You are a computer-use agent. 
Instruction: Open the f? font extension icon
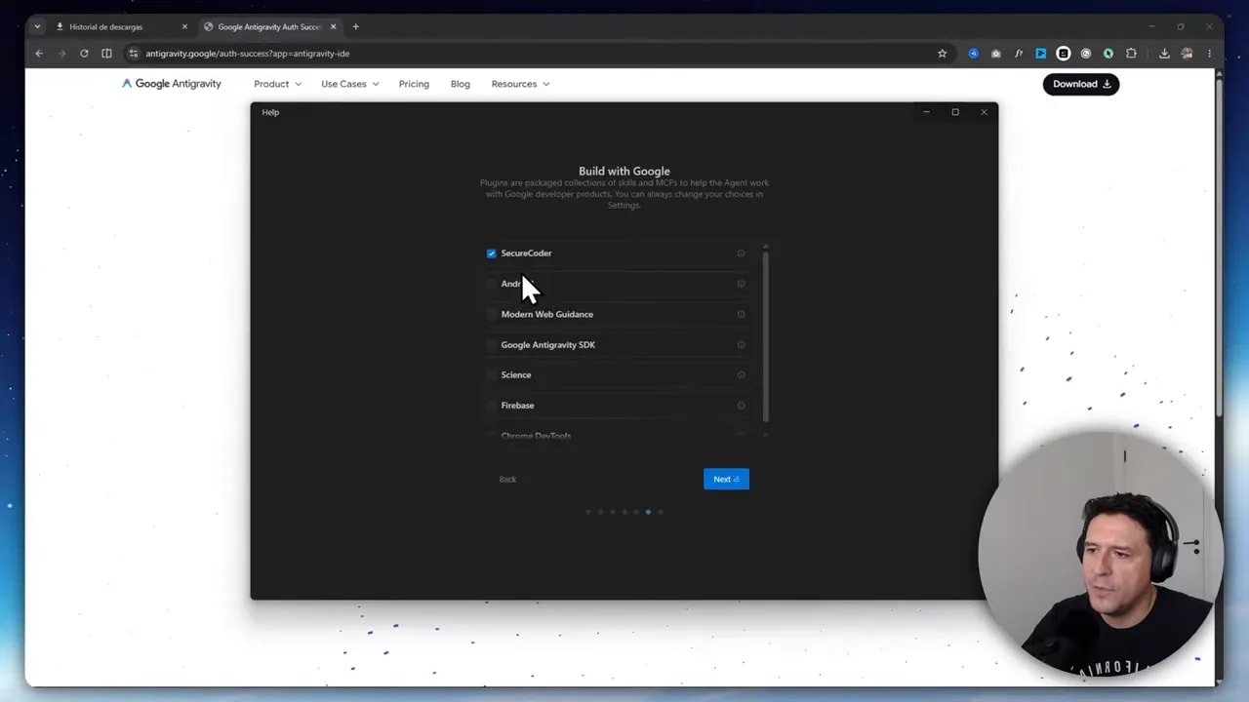(x=1019, y=54)
